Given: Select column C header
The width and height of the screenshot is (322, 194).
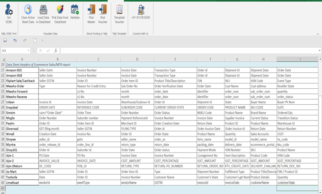Looking at the screenshot, I should 98,59.
